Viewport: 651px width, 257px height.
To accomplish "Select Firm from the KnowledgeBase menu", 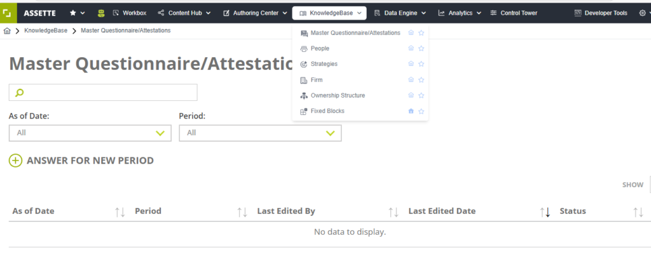I will click(317, 80).
